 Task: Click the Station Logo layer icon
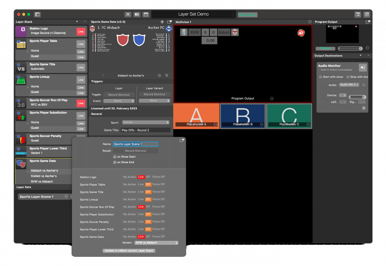(x=21, y=31)
